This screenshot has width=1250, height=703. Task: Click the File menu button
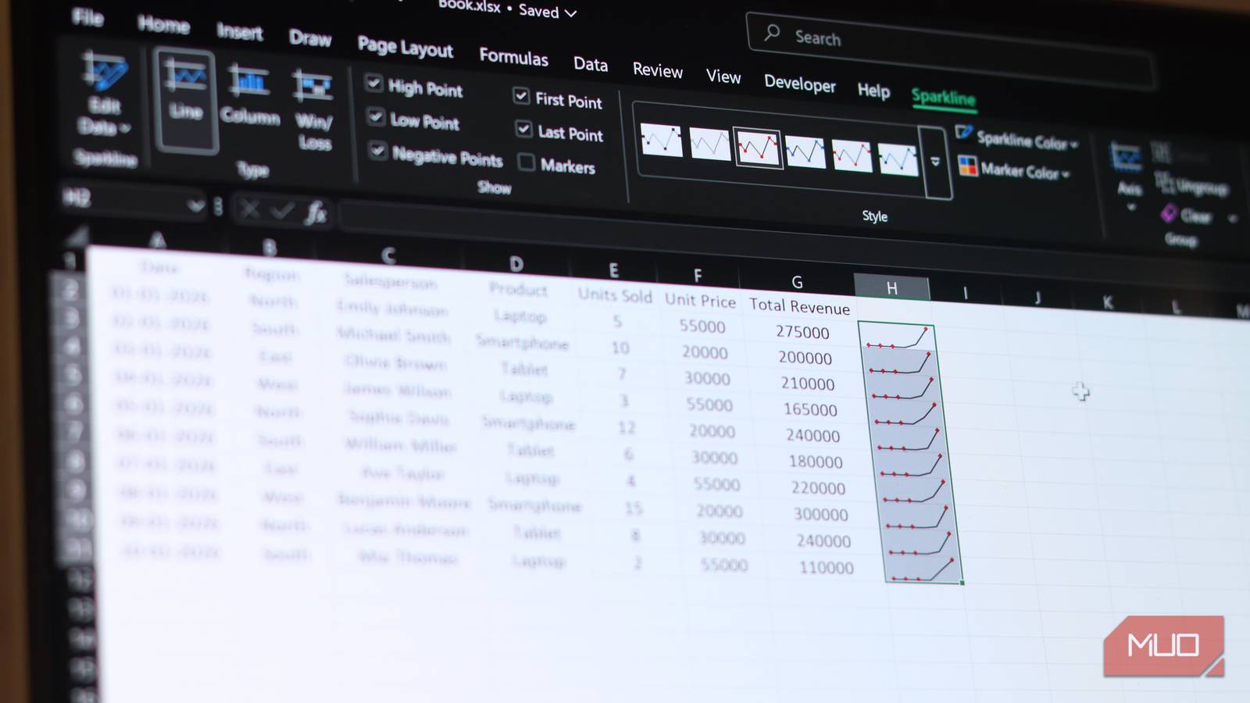[86, 20]
